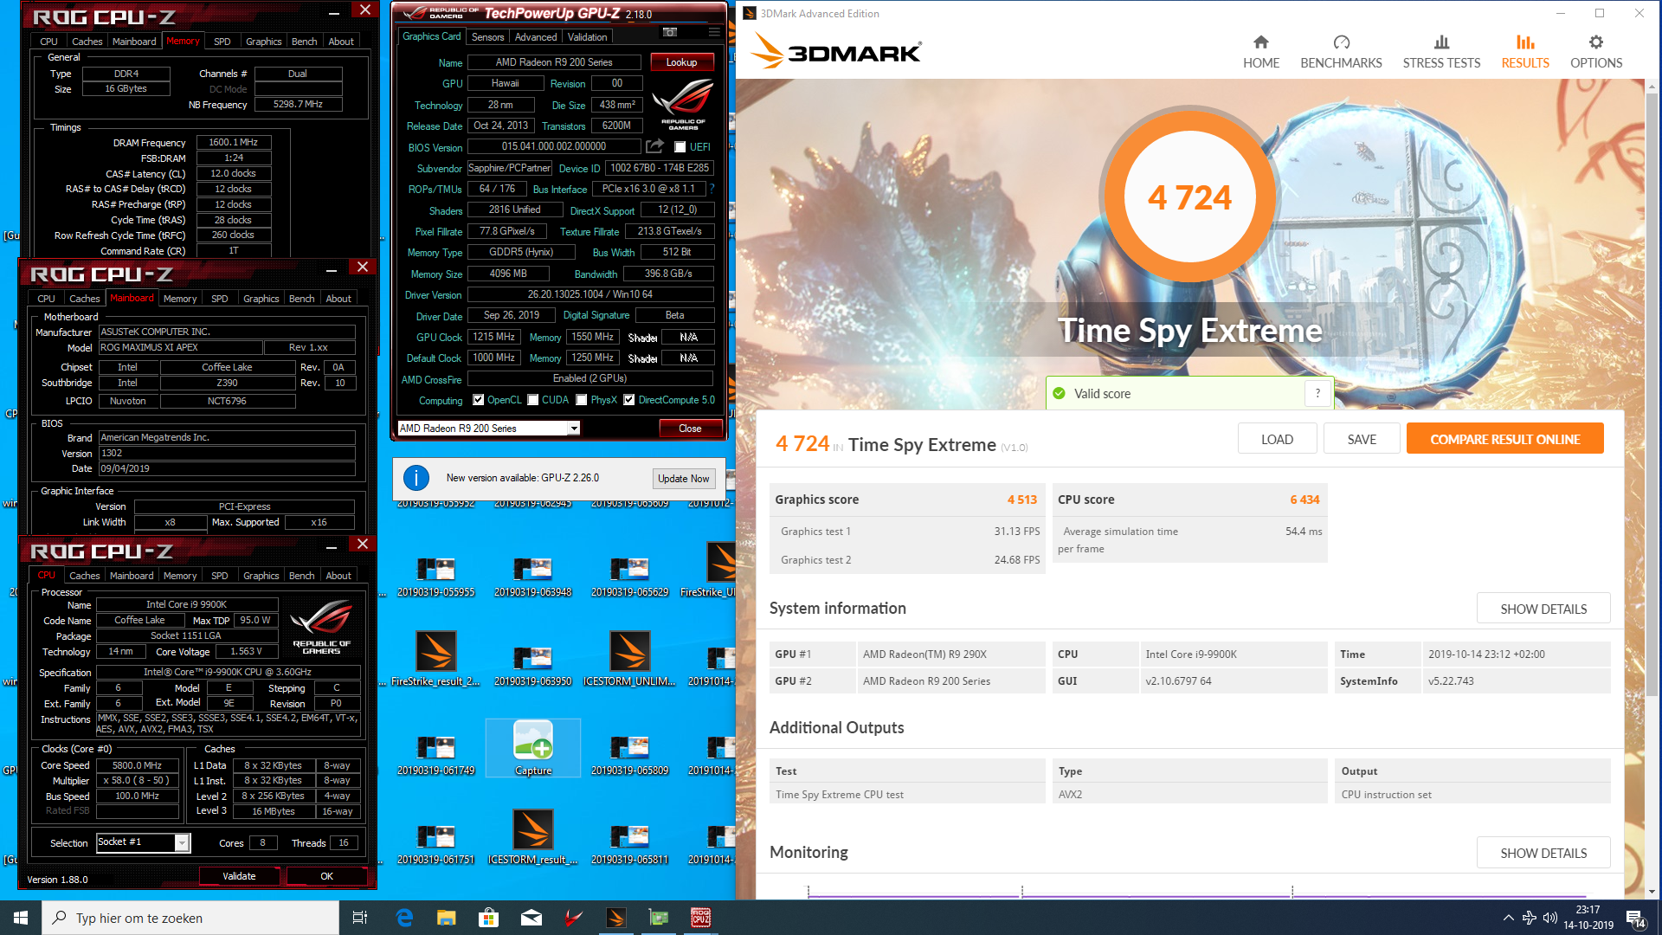The width and height of the screenshot is (1662, 935).
Task: Toggle the PhysX checkbox
Action: point(582,400)
